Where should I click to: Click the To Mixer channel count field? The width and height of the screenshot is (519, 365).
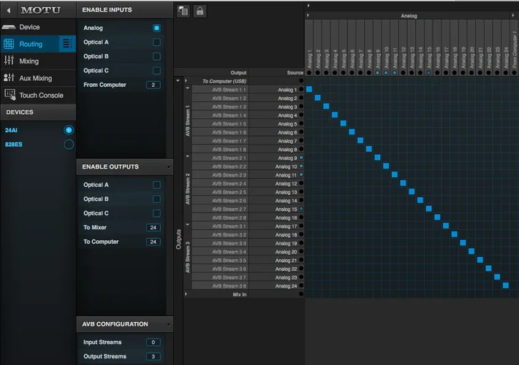[x=153, y=228]
